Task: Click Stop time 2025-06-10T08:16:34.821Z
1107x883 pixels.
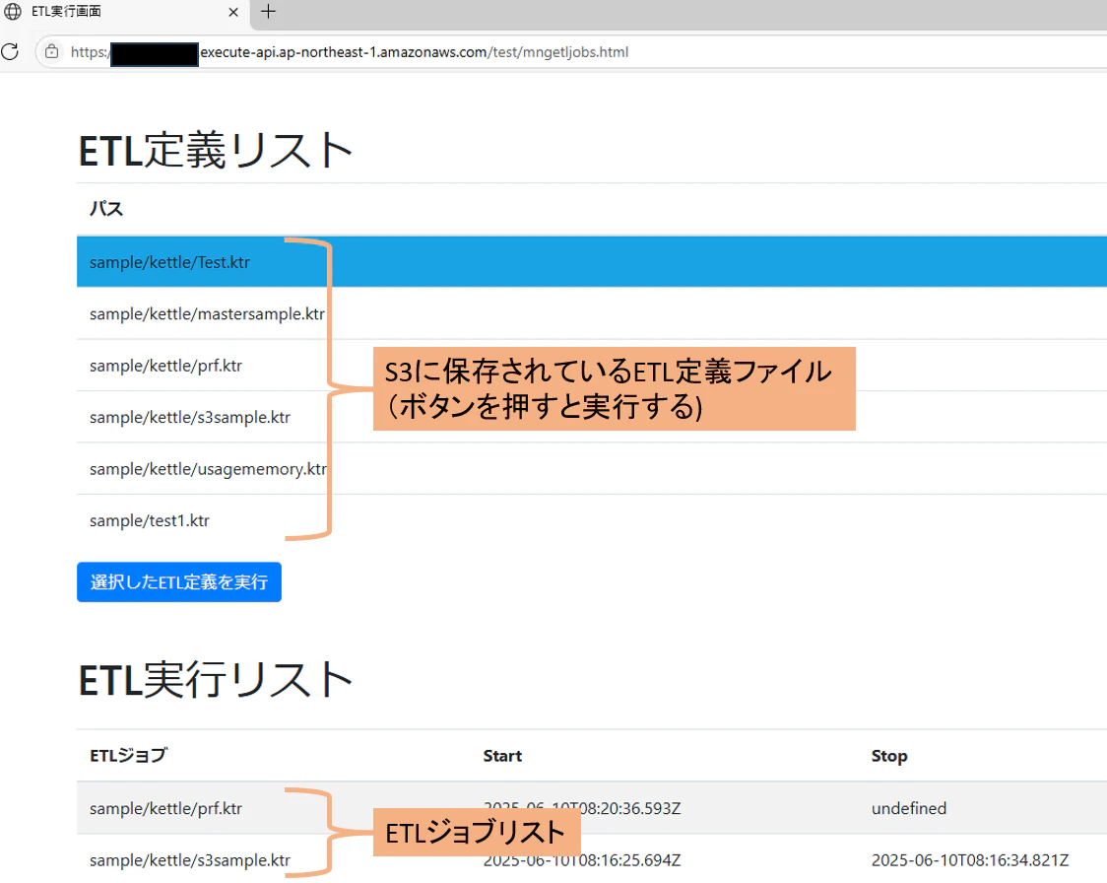Action: point(970,859)
